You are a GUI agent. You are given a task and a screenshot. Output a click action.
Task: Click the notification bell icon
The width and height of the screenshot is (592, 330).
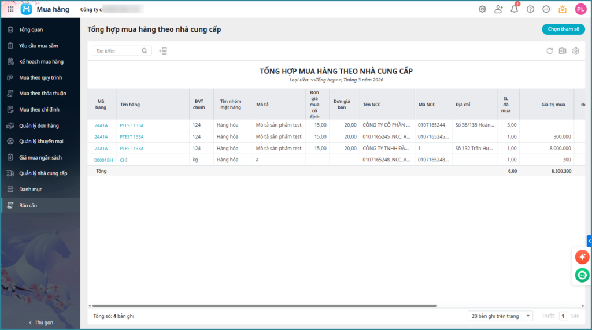point(514,9)
